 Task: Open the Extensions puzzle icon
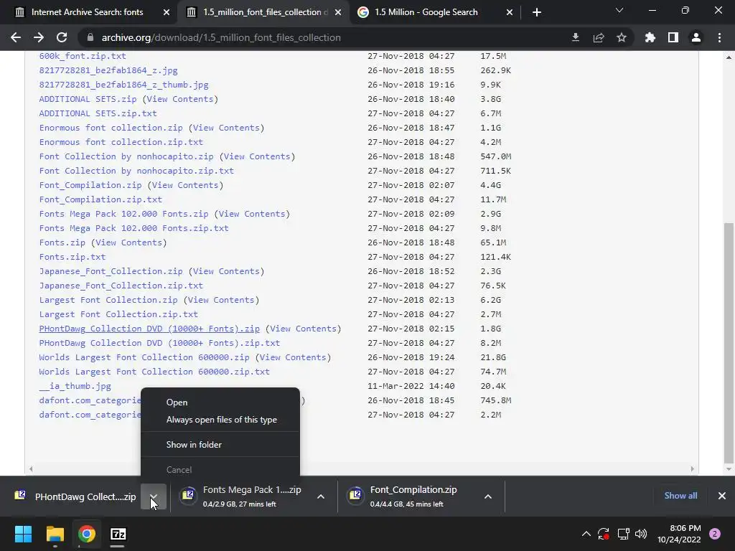pos(650,37)
